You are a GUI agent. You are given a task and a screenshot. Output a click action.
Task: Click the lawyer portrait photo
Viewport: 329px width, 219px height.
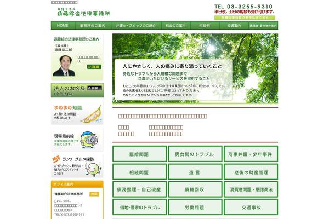point(64,66)
